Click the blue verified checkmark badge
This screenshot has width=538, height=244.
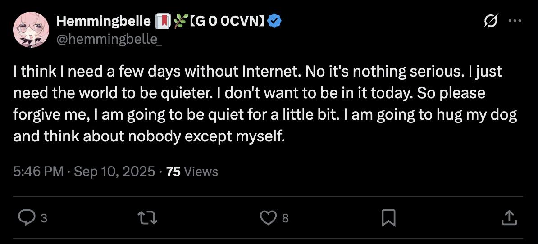coord(274,21)
